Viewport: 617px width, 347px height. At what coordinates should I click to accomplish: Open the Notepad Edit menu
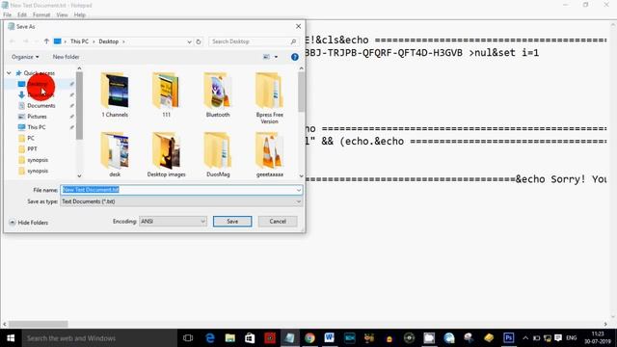pos(22,15)
